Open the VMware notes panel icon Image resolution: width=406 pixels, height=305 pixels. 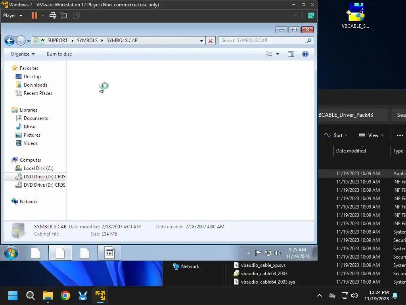pos(311,15)
